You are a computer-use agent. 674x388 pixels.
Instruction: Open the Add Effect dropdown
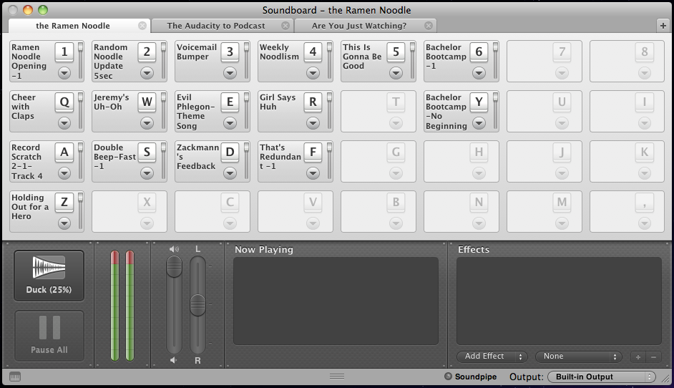click(492, 357)
